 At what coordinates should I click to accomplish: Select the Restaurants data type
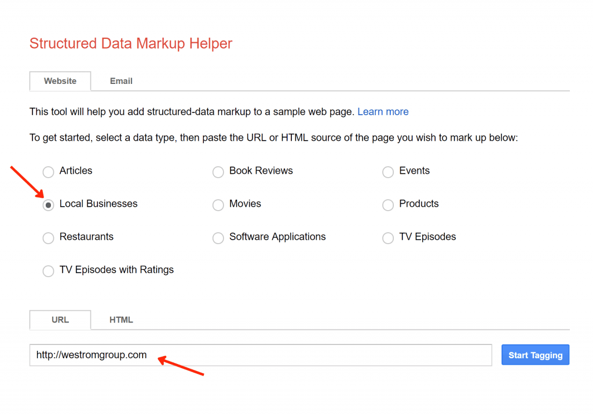(x=48, y=238)
